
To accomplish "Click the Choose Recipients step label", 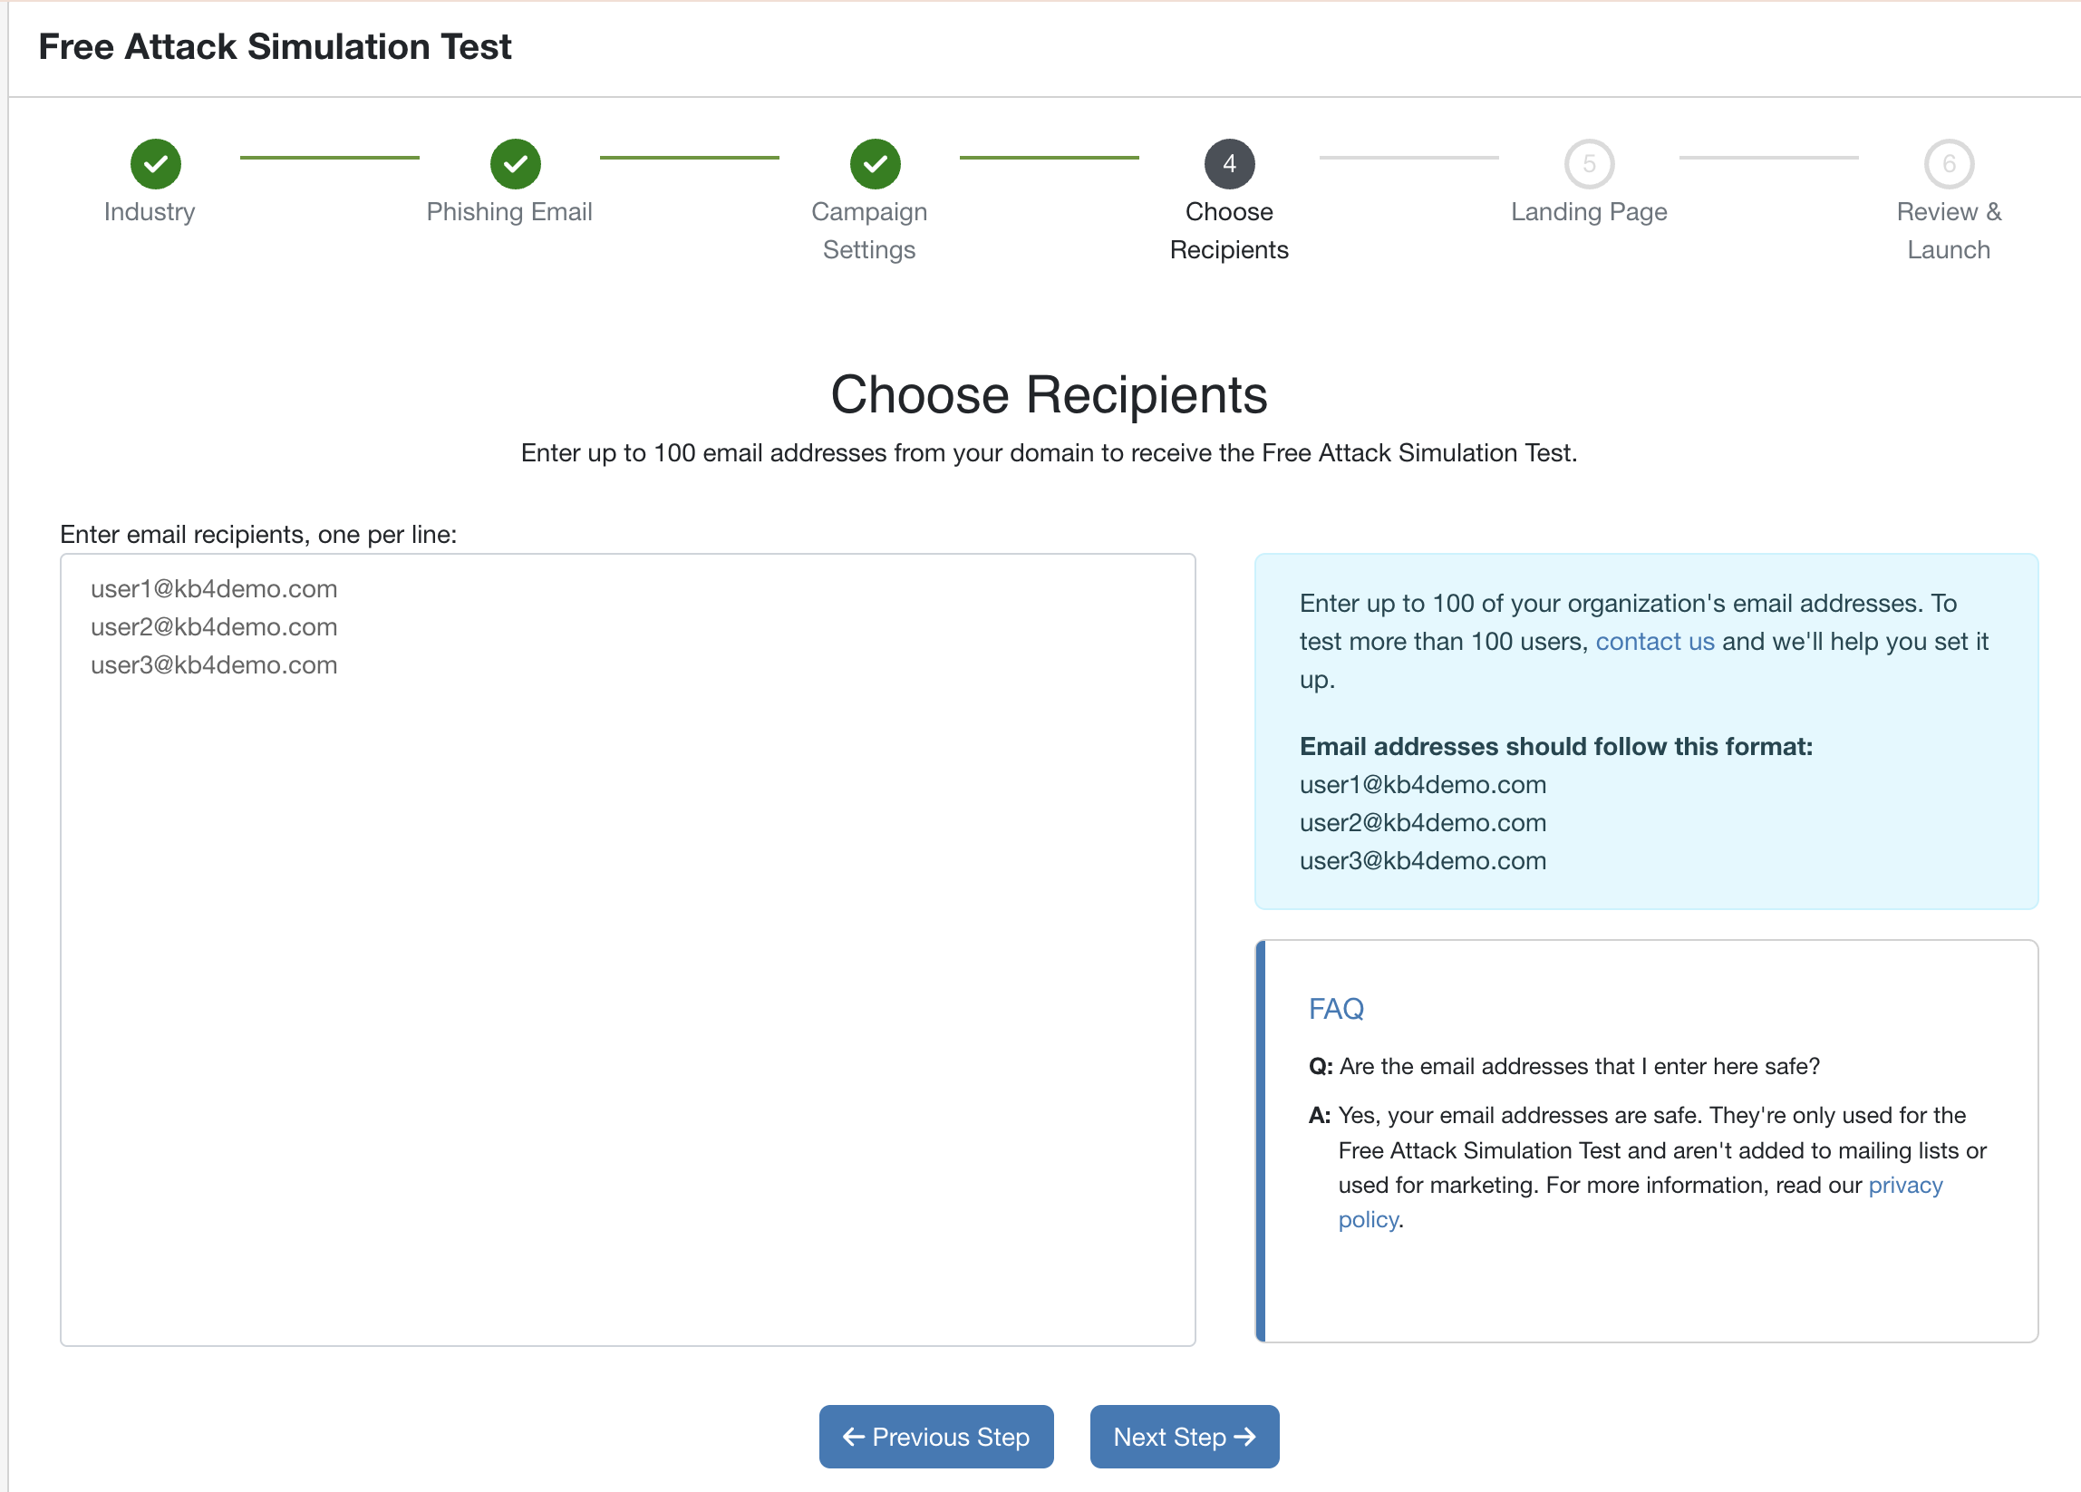I will point(1229,230).
